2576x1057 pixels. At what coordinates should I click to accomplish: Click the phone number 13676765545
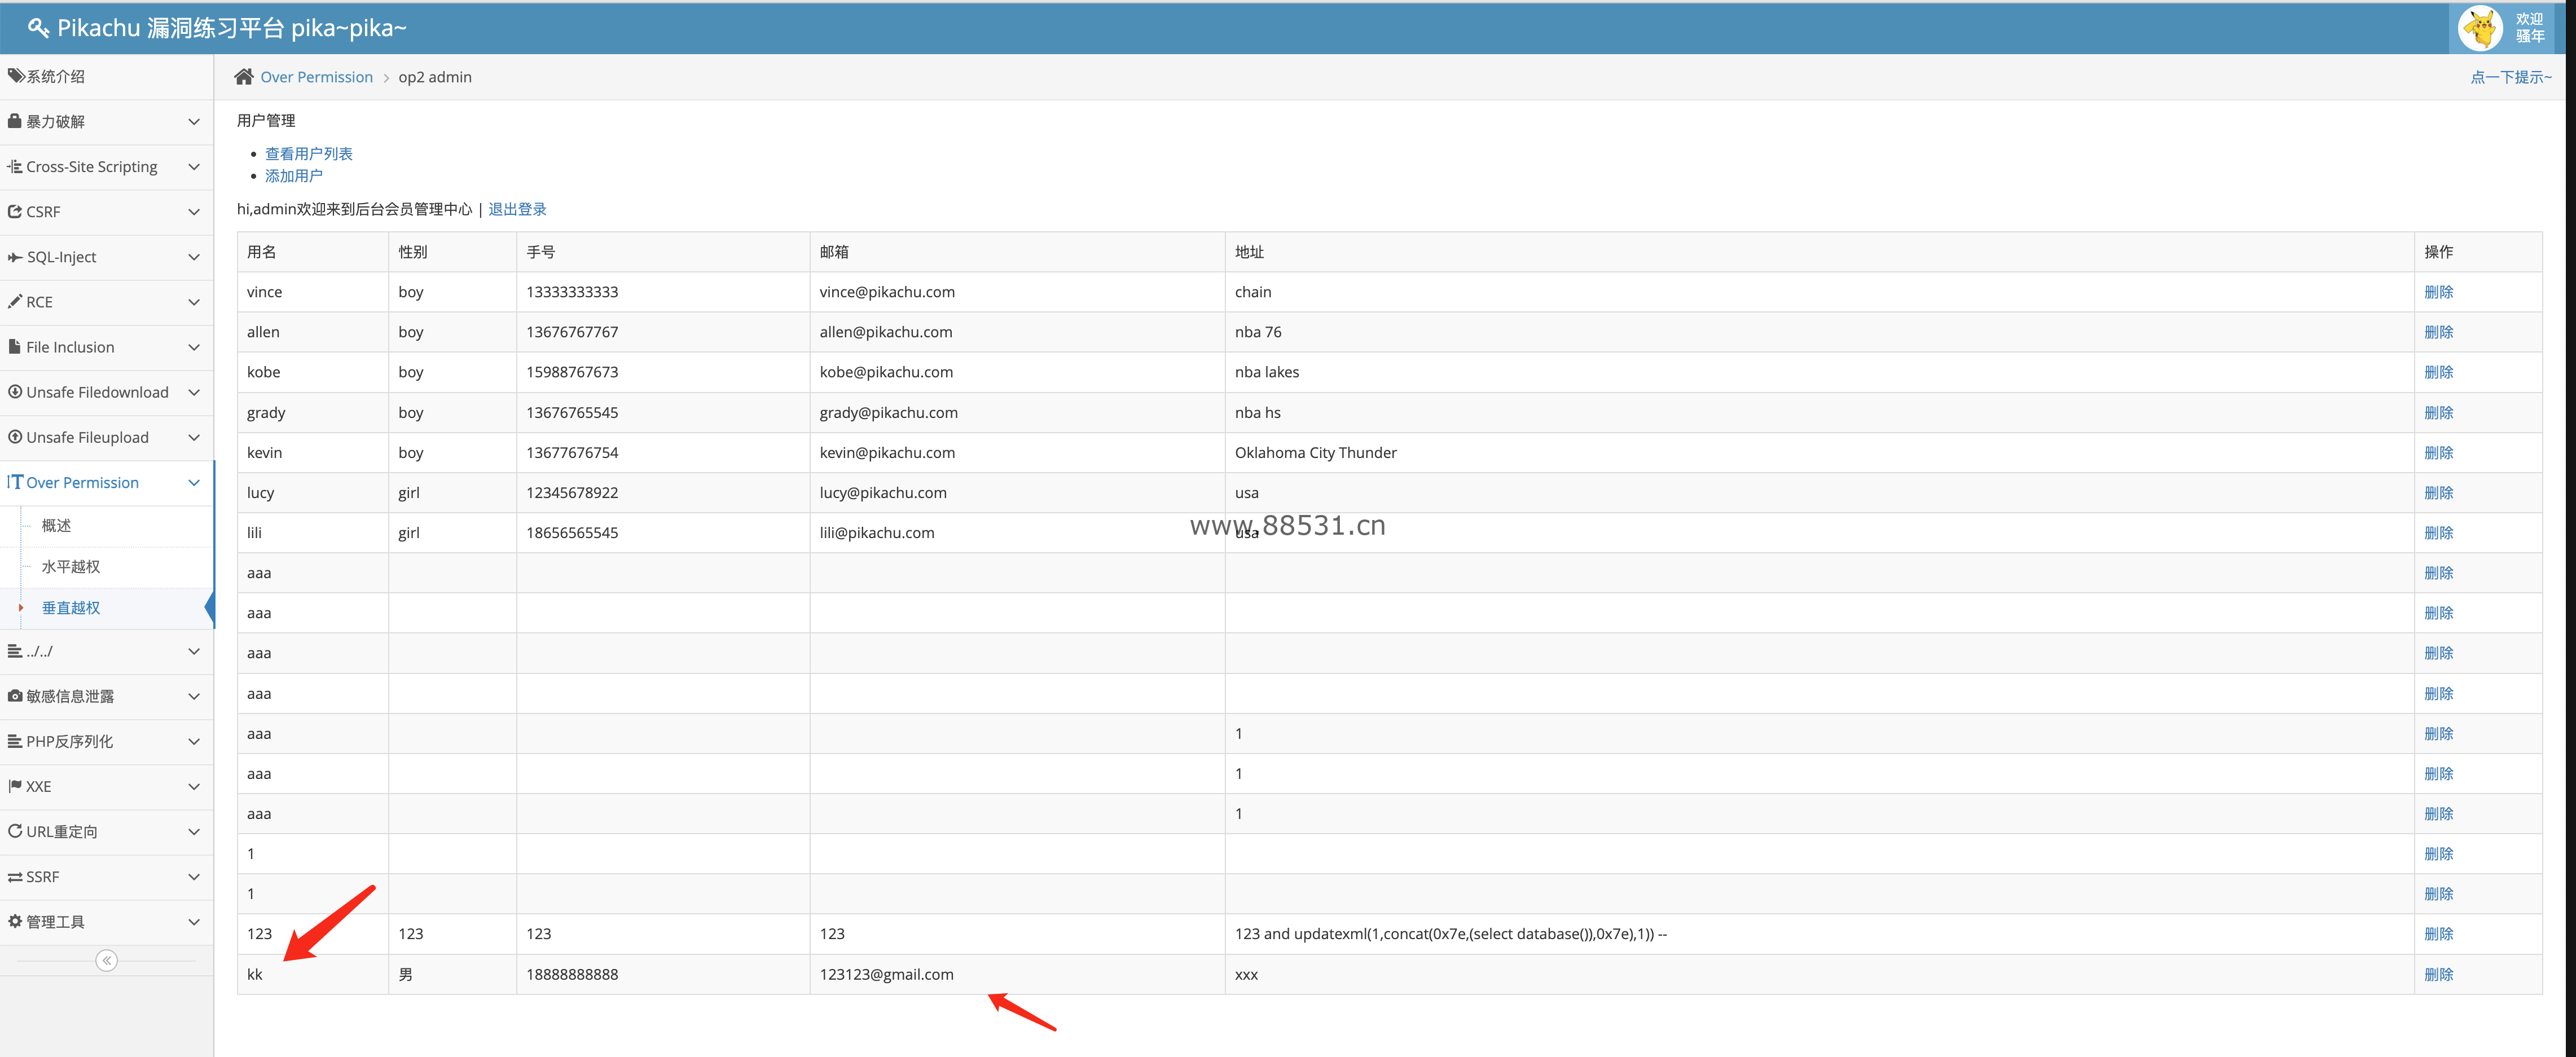click(572, 413)
